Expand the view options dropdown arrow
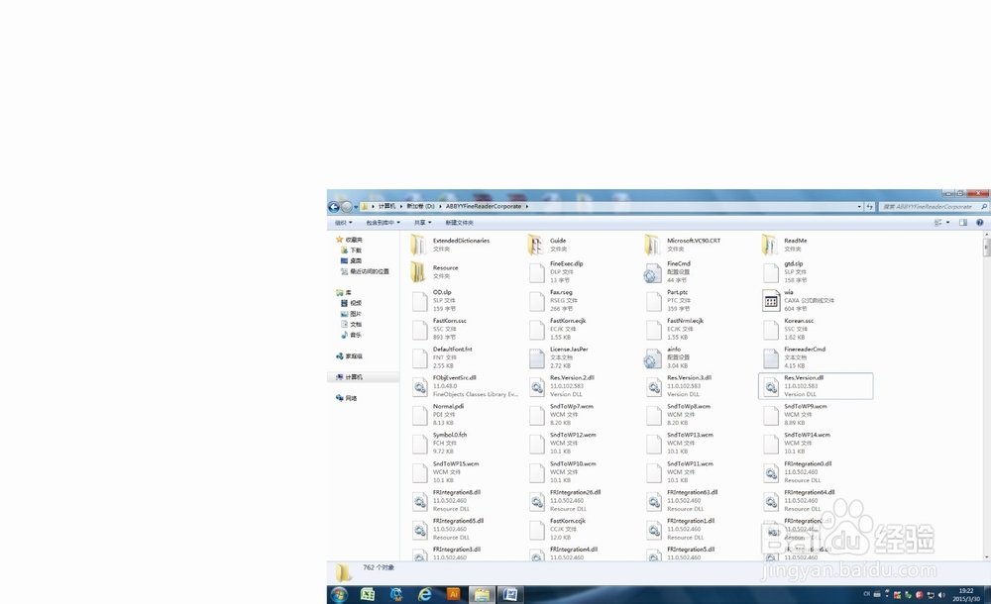 tap(947, 223)
